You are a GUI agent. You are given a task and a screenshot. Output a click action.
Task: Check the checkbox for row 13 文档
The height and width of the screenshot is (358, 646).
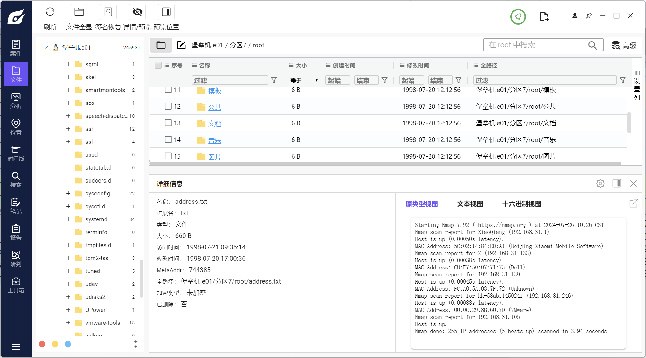tap(168, 123)
